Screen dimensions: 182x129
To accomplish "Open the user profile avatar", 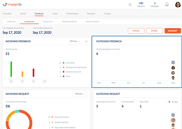I will 178,5.
